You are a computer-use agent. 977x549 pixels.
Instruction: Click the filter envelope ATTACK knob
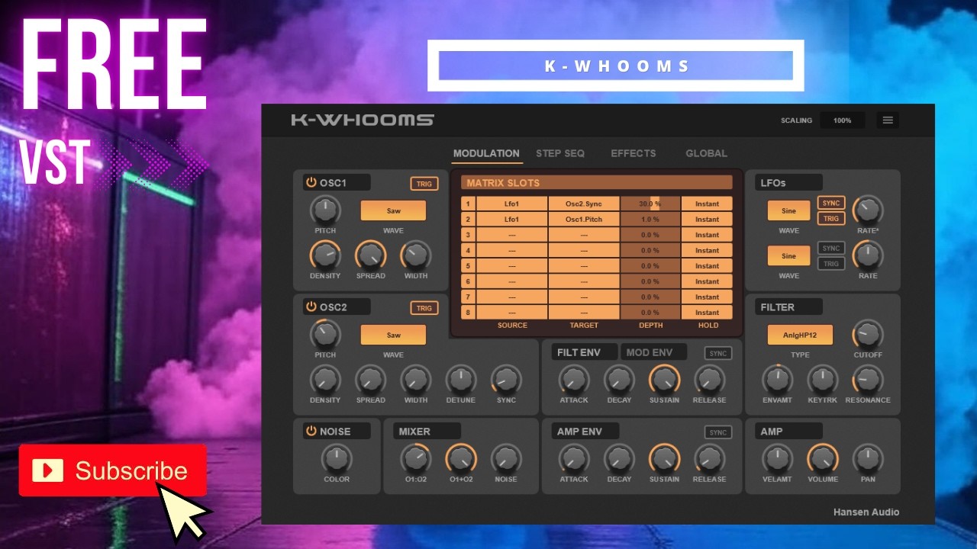coord(574,379)
